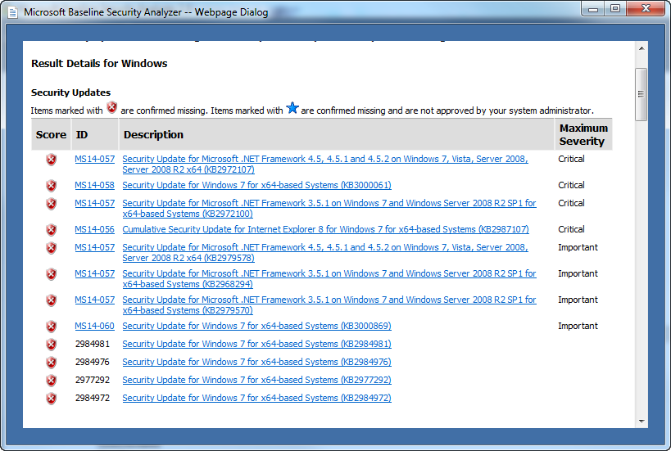Click the red shield icon for 2984976
671x451 pixels.
(52, 363)
